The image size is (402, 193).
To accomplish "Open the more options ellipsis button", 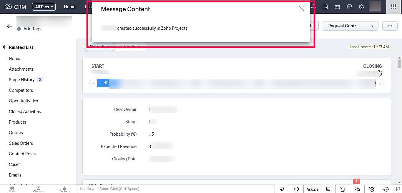I will pos(390,26).
